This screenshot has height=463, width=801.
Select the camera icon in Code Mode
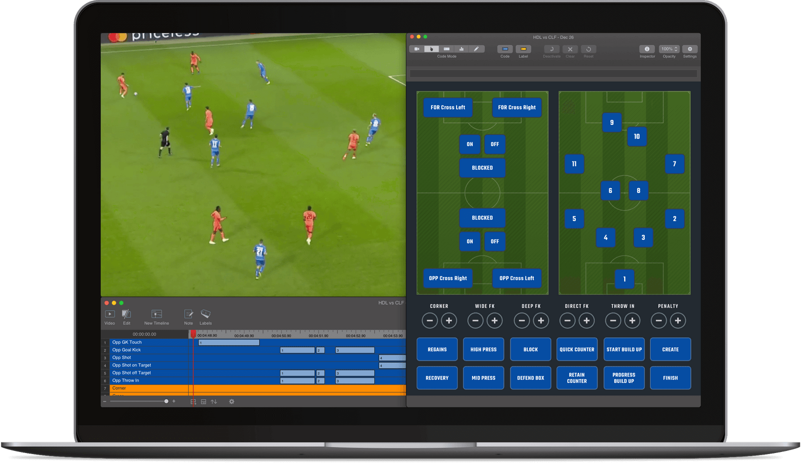(x=417, y=48)
